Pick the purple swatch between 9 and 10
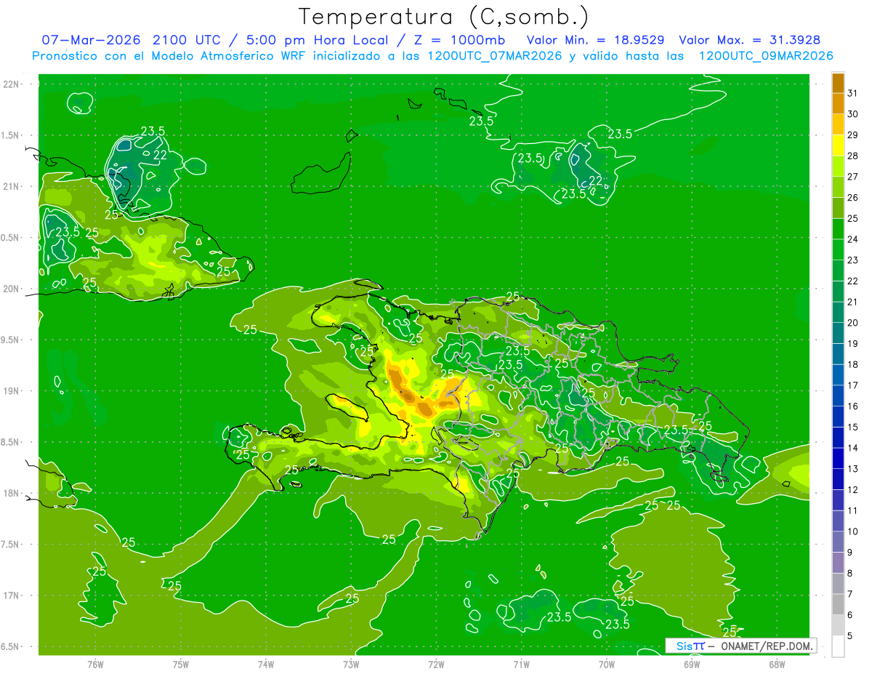Screen dimensions: 872x674 [x=838, y=542]
